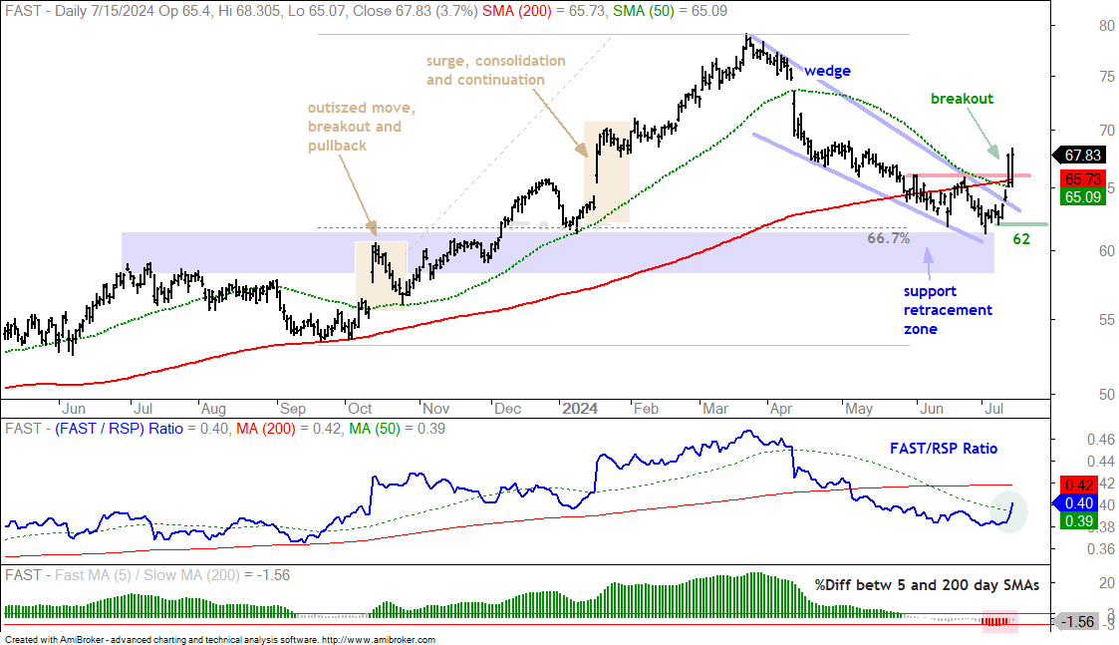This screenshot has width=1119, height=645.
Task: Click the Aug month label on time axis
Action: tap(213, 409)
